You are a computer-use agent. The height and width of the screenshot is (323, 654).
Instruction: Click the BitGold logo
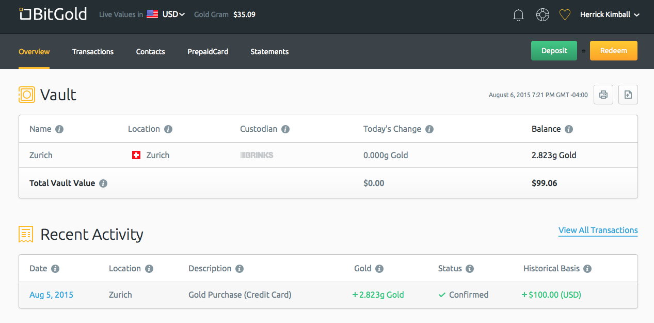tap(53, 14)
